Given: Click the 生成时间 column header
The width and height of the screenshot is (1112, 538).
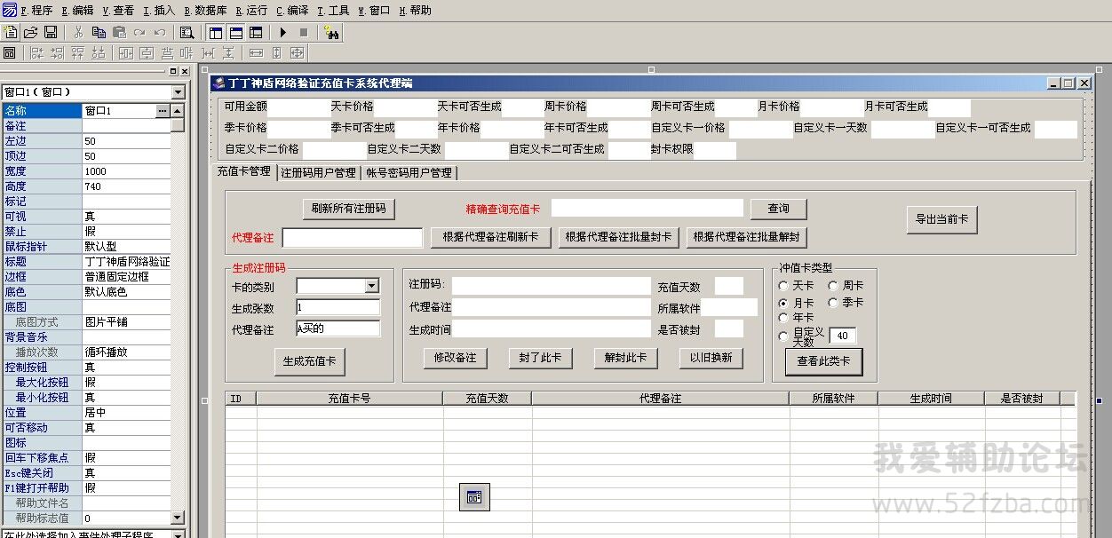Looking at the screenshot, I should (x=932, y=399).
